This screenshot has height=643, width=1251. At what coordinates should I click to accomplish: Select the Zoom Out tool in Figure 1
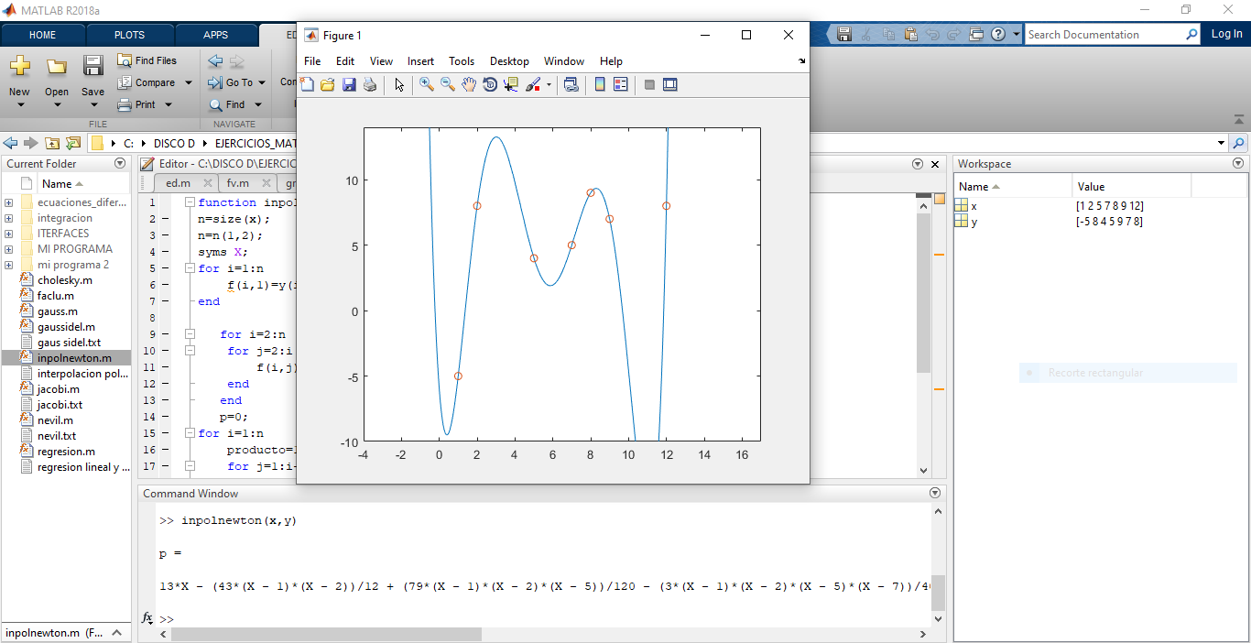point(448,84)
